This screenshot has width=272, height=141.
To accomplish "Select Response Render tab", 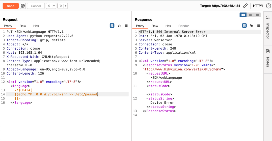I will click(184, 26).
